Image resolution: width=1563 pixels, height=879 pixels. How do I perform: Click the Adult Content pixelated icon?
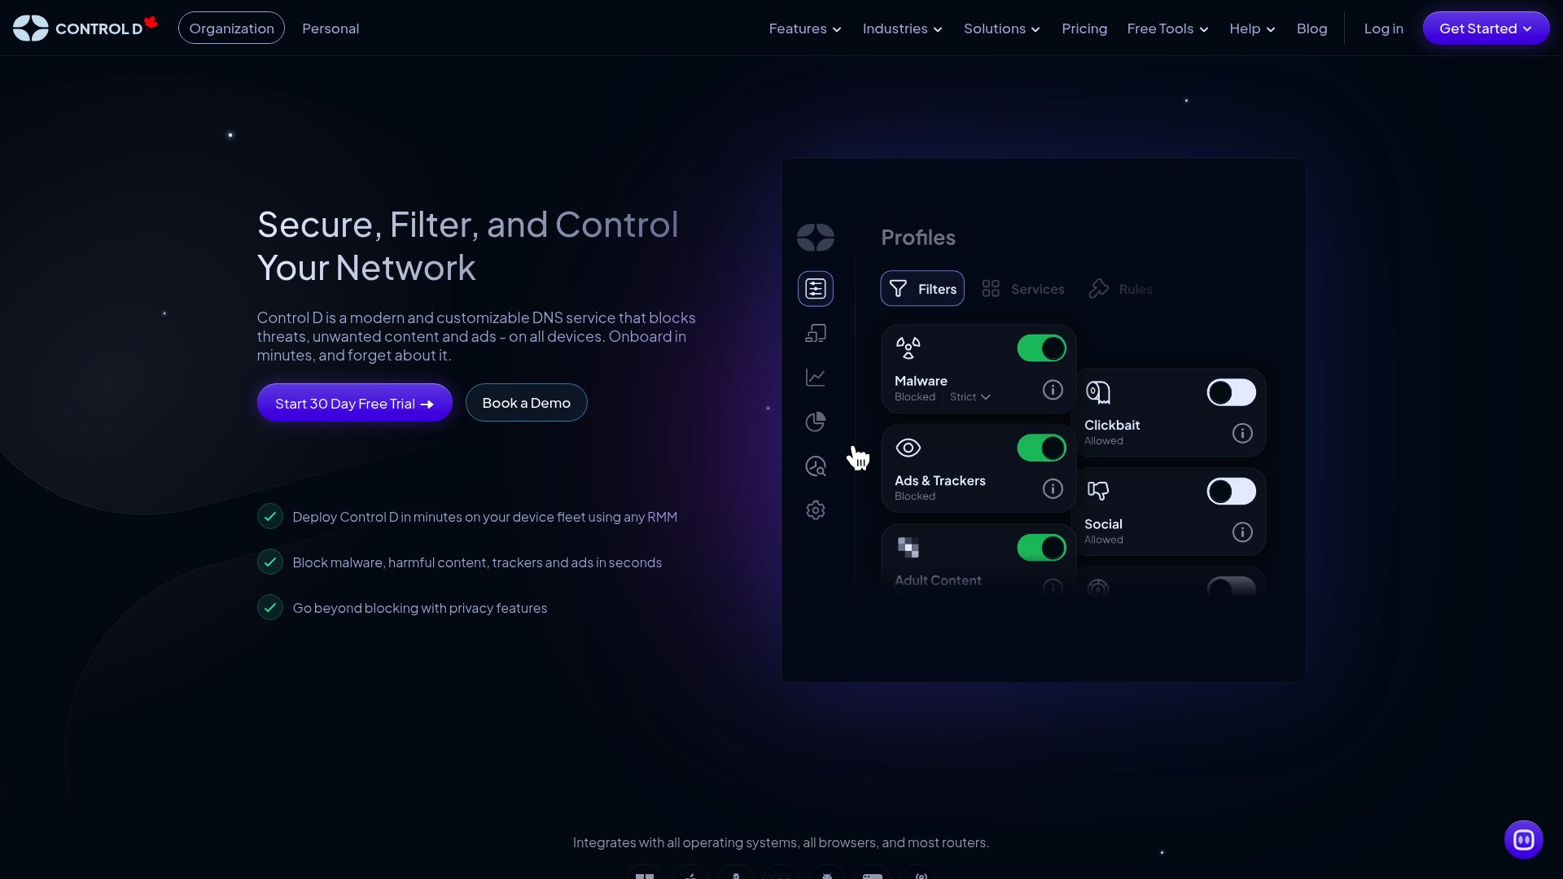[x=908, y=548]
